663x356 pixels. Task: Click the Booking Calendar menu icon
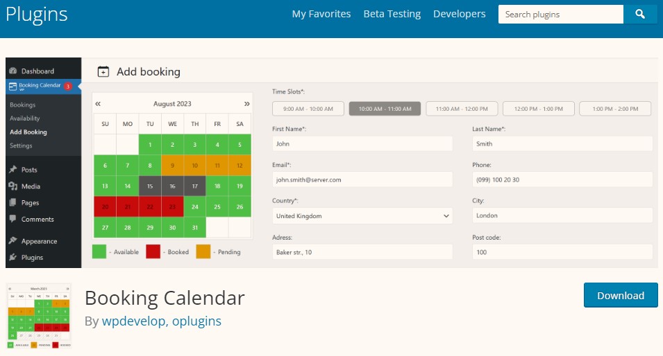tap(12, 87)
